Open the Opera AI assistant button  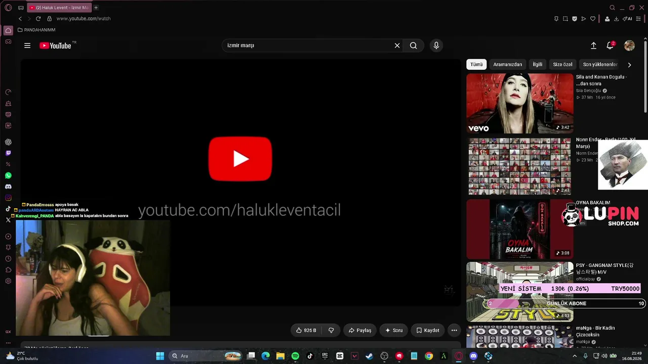[x=628, y=19]
